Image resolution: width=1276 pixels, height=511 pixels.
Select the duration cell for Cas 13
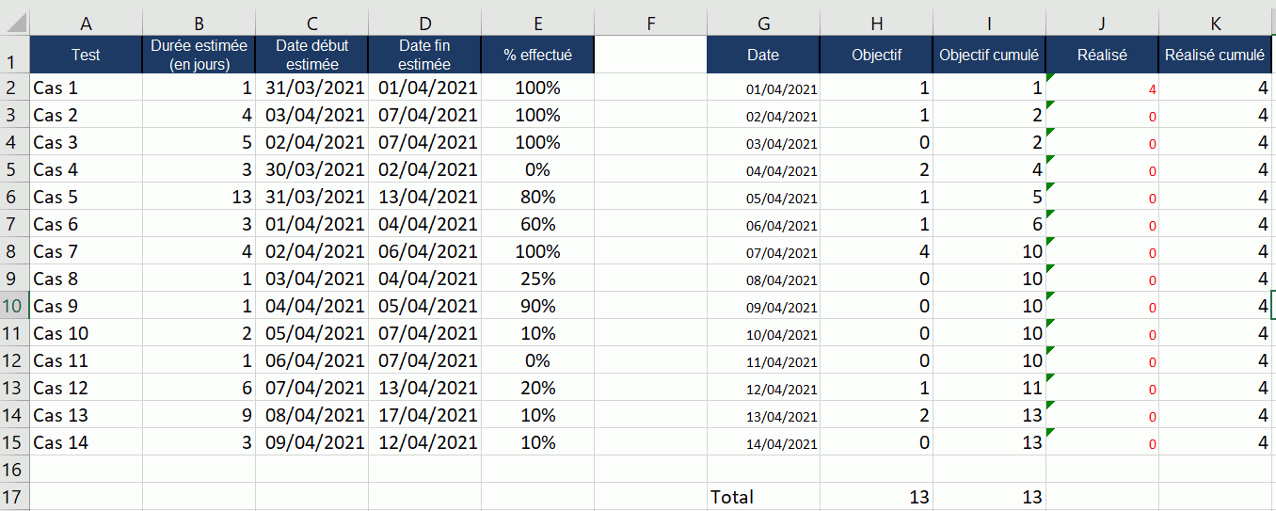(x=199, y=415)
